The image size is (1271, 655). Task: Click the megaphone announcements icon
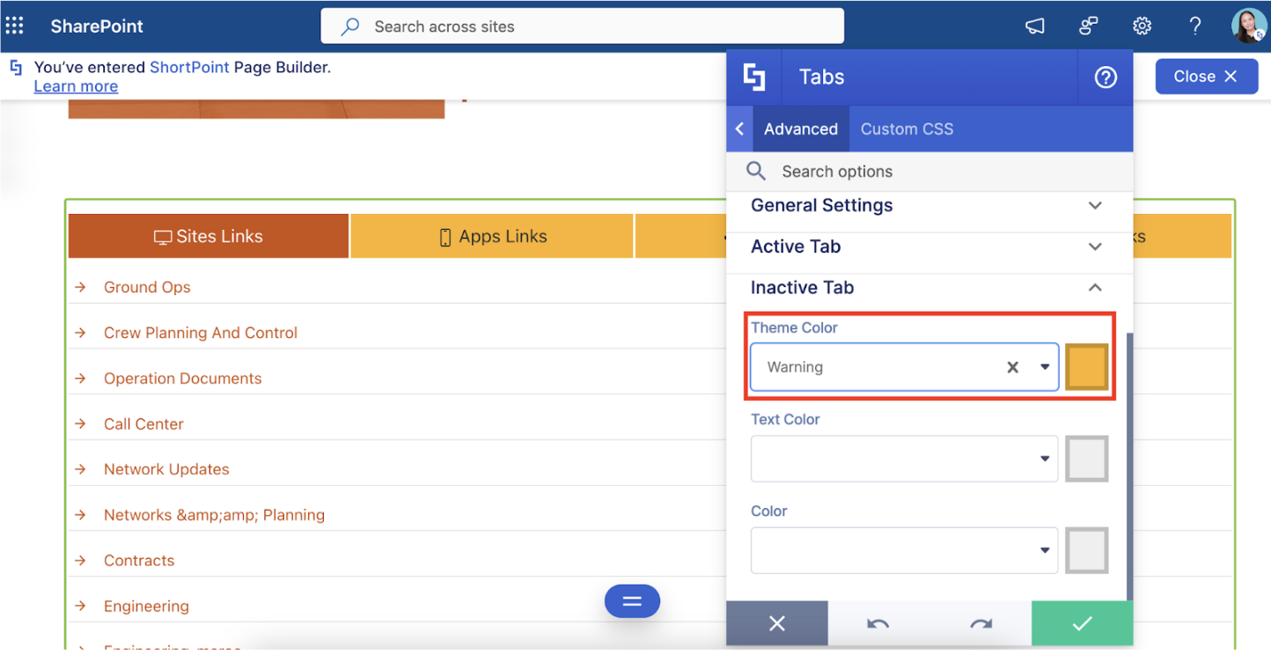1035,26
